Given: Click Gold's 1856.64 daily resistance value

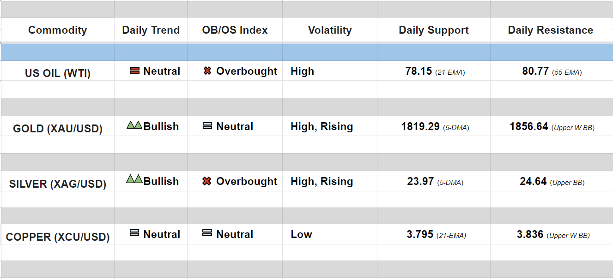Looking at the screenshot, I should 529,126.
